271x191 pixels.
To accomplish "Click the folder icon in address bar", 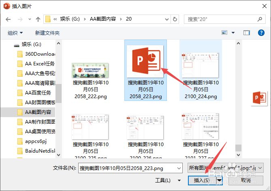I will tap(48, 19).
